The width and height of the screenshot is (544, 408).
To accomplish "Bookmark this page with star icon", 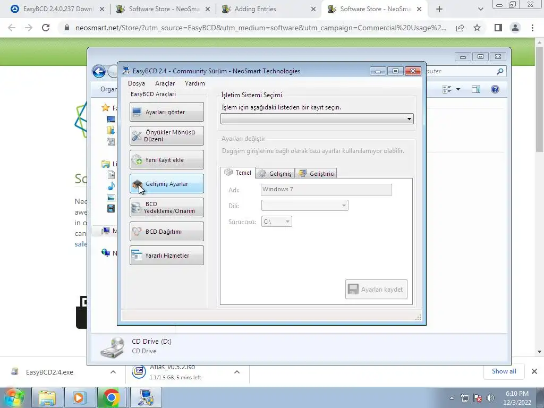I will click(477, 28).
